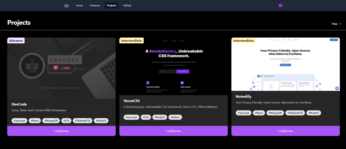
Task: Open the Features nav item
Action: coord(95,6)
